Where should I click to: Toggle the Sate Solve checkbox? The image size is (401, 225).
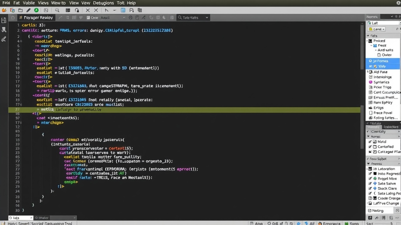(370, 183)
